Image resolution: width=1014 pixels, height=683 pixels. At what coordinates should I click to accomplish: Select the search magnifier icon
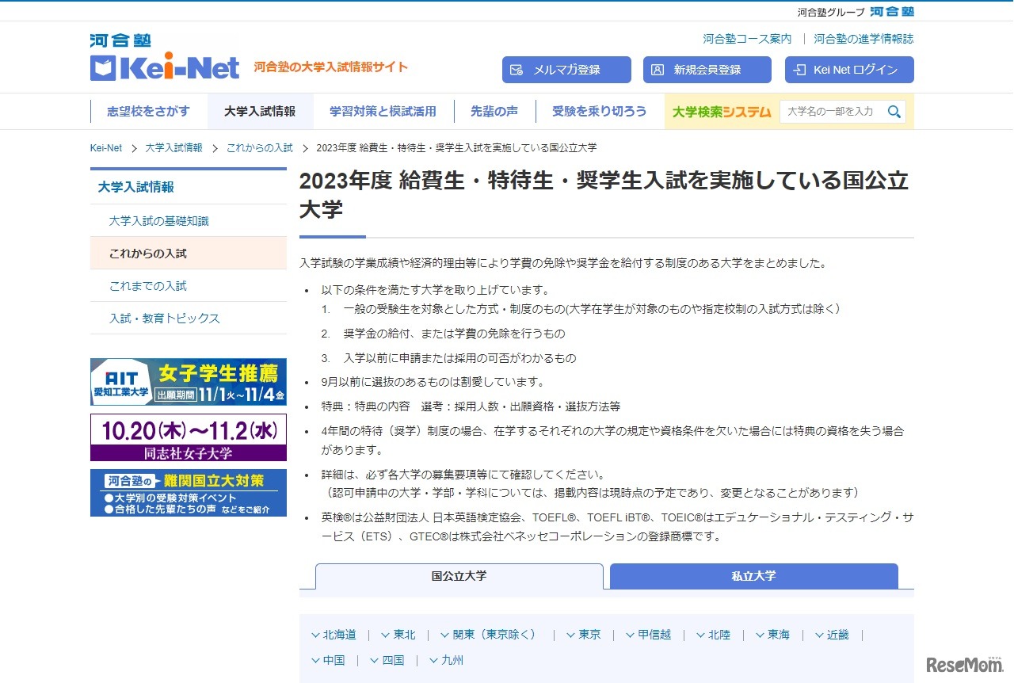point(894,111)
